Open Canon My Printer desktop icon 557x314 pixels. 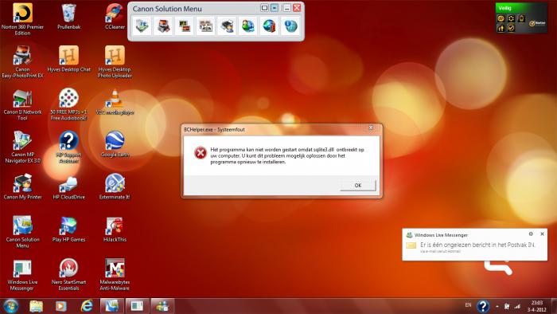[x=22, y=186]
